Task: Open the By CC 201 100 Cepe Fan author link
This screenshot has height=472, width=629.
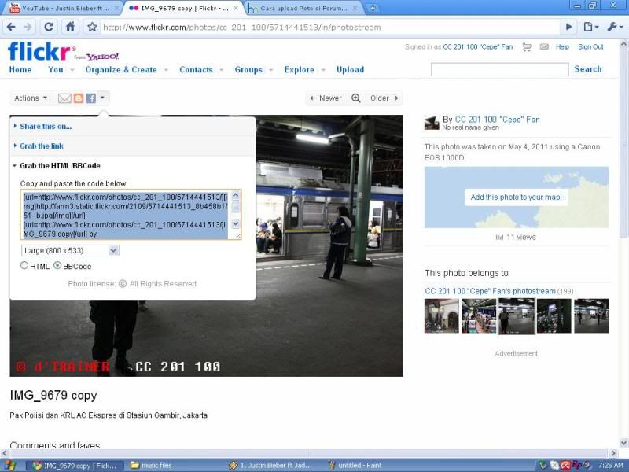Action: (x=497, y=120)
